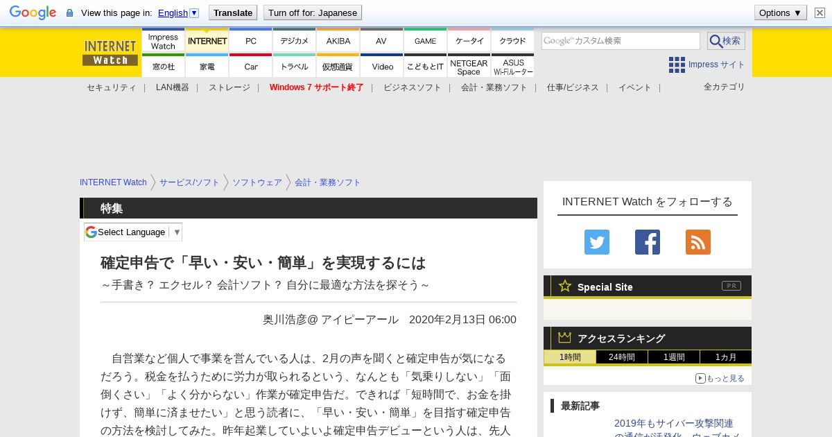
Task: Click ソフトウェア breadcrumb link
Action: (257, 182)
